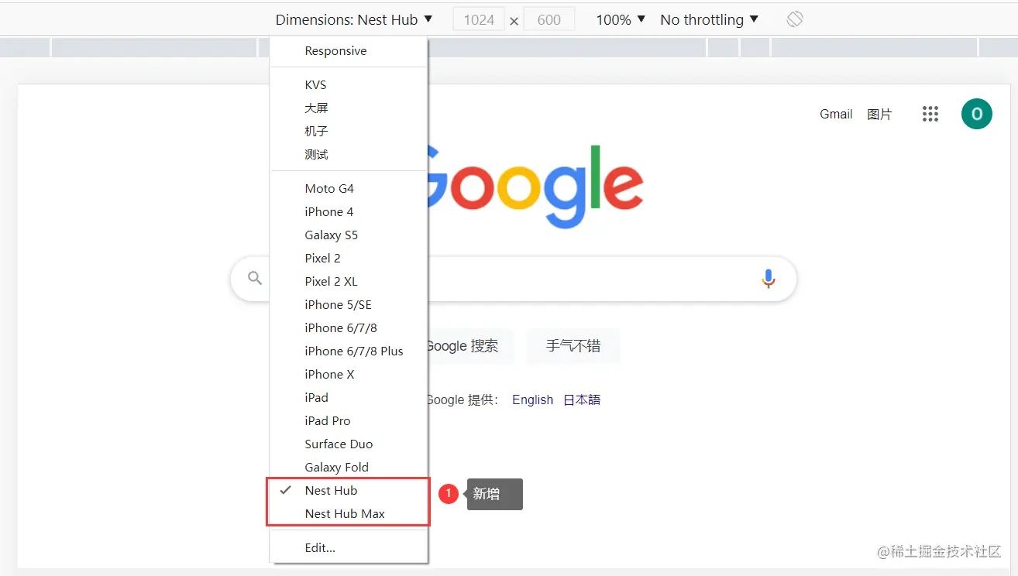The height and width of the screenshot is (576, 1018).
Task: Click the 手气不错 button
Action: pos(573,346)
